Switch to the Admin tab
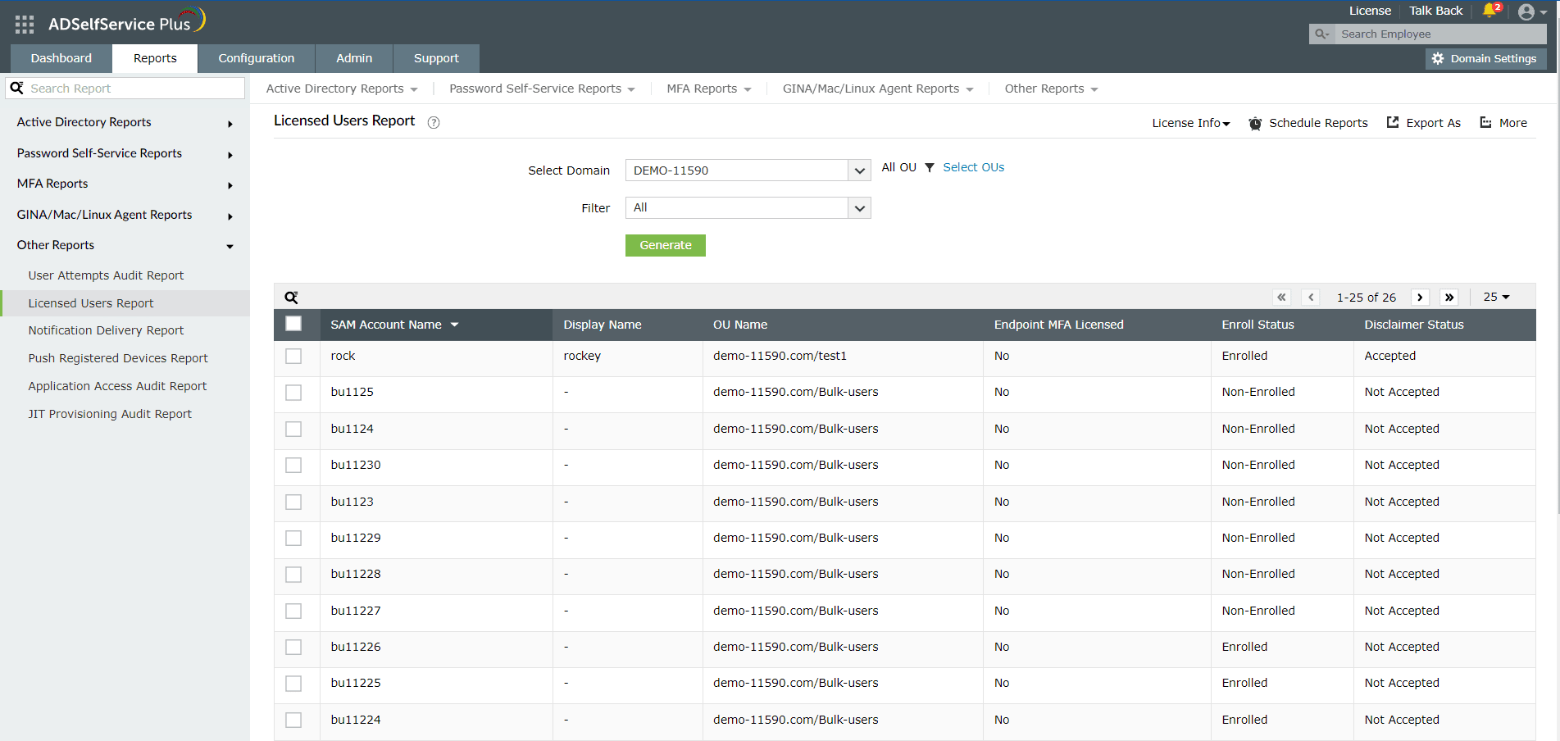 pyautogui.click(x=354, y=58)
